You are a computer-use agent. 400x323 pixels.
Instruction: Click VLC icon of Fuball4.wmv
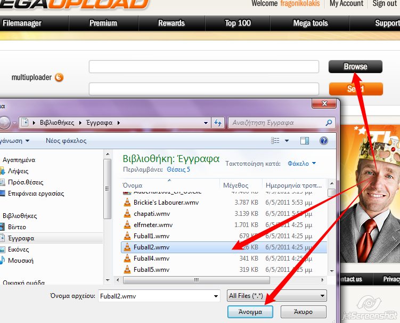(x=127, y=259)
